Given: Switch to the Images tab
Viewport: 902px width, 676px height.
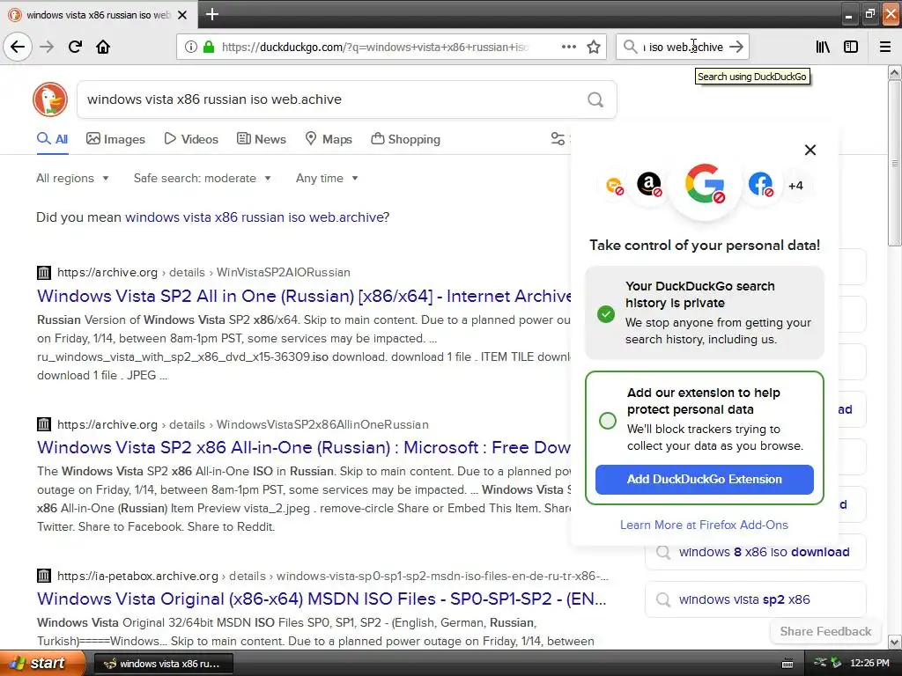Looking at the screenshot, I should [115, 139].
